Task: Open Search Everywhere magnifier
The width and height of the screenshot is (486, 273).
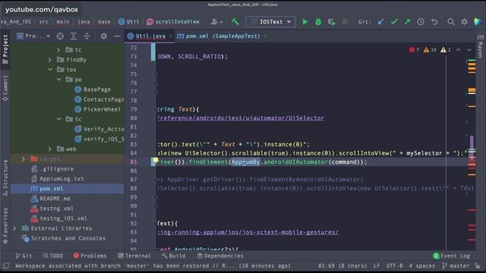Action: click(450, 22)
